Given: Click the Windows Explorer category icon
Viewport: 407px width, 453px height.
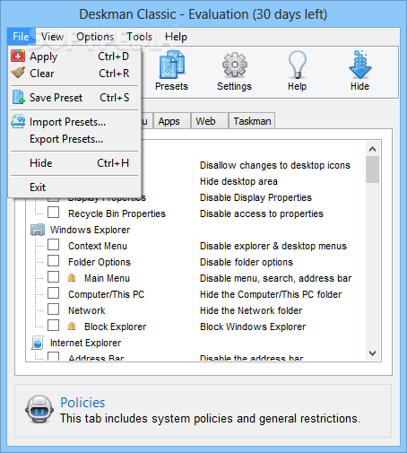Looking at the screenshot, I should 38,230.
